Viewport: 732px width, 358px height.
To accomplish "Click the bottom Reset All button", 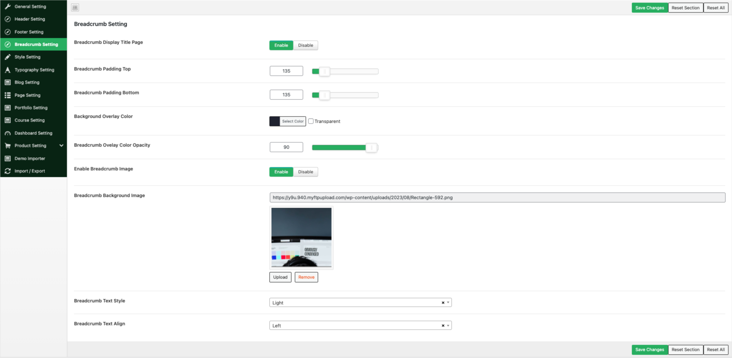I will point(715,350).
